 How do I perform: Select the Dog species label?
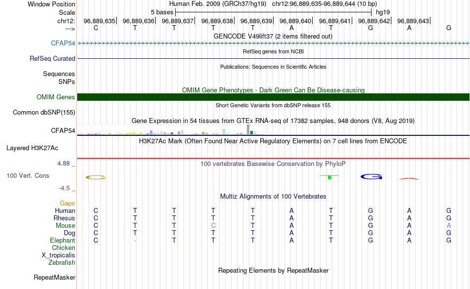click(69, 233)
